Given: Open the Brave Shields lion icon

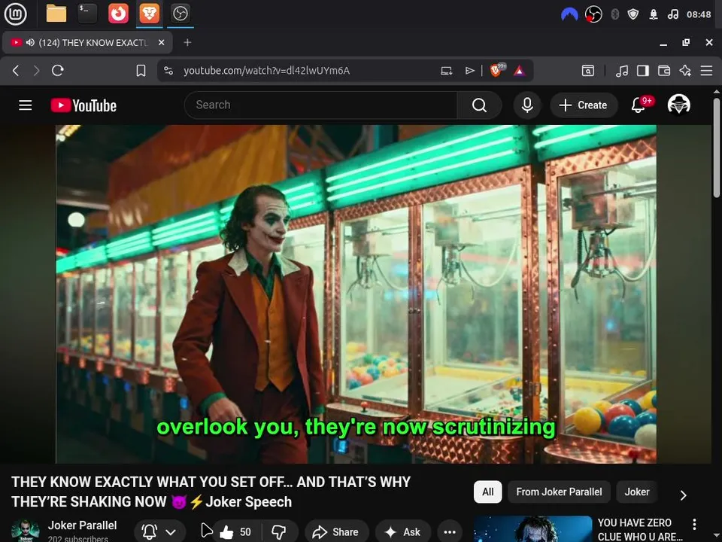Looking at the screenshot, I should [497, 70].
